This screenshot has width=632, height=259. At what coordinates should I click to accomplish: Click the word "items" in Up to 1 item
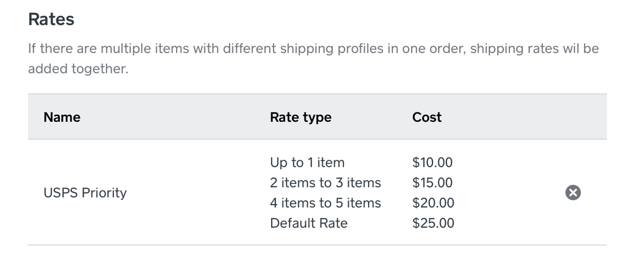(331, 162)
